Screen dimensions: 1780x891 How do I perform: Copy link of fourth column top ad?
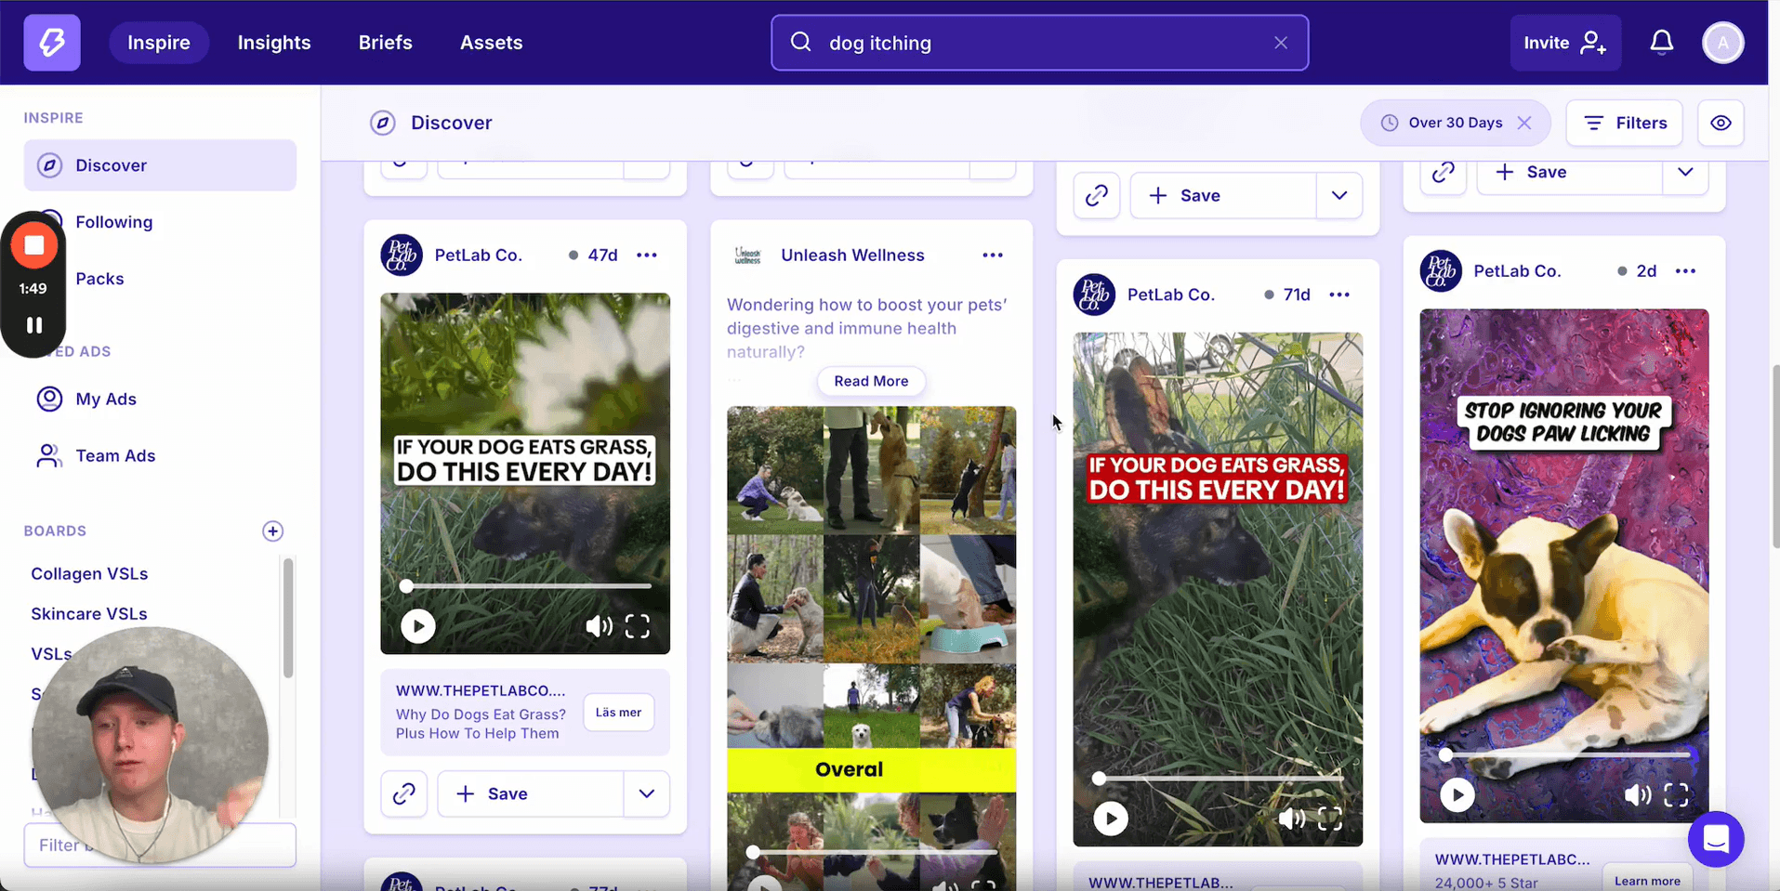[1444, 173]
